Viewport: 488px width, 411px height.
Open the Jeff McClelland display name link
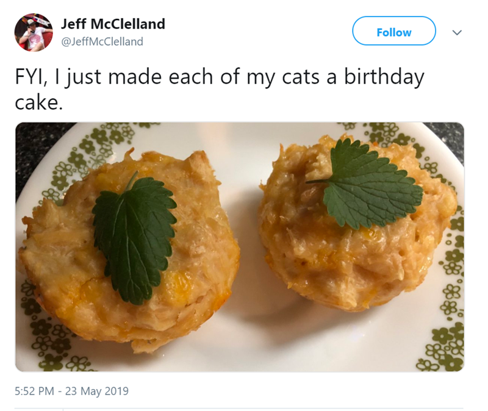(113, 24)
